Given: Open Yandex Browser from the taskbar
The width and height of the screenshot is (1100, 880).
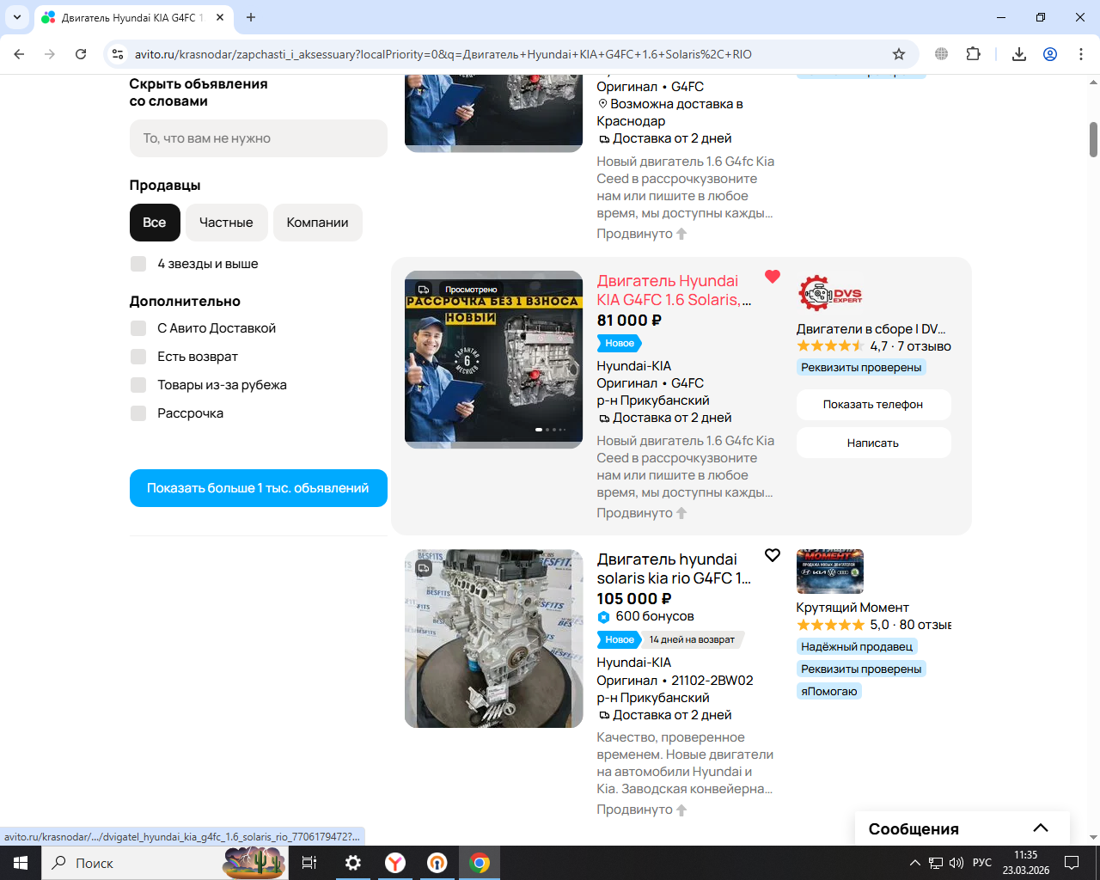Looking at the screenshot, I should (x=395, y=863).
